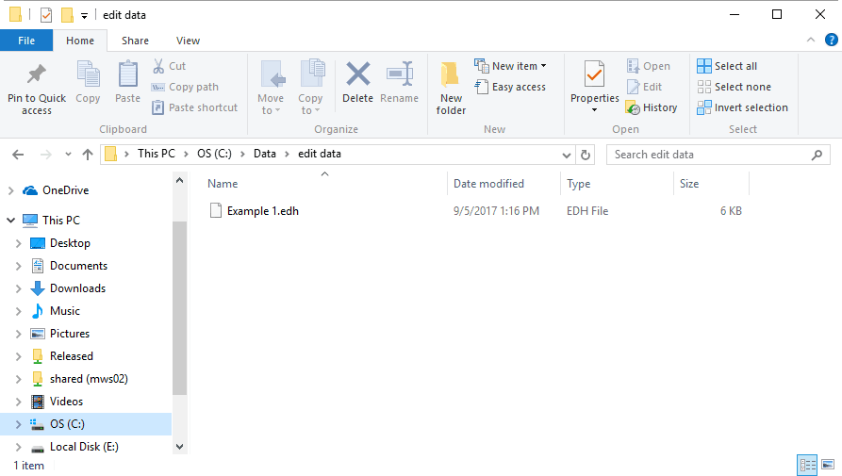842x476 pixels.
Task: Collapse the This PC tree node
Action: point(10,220)
